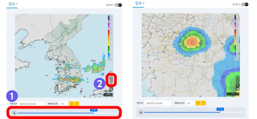Click the map layer icon on left map
This screenshot has height=119, width=257.
[111, 89]
